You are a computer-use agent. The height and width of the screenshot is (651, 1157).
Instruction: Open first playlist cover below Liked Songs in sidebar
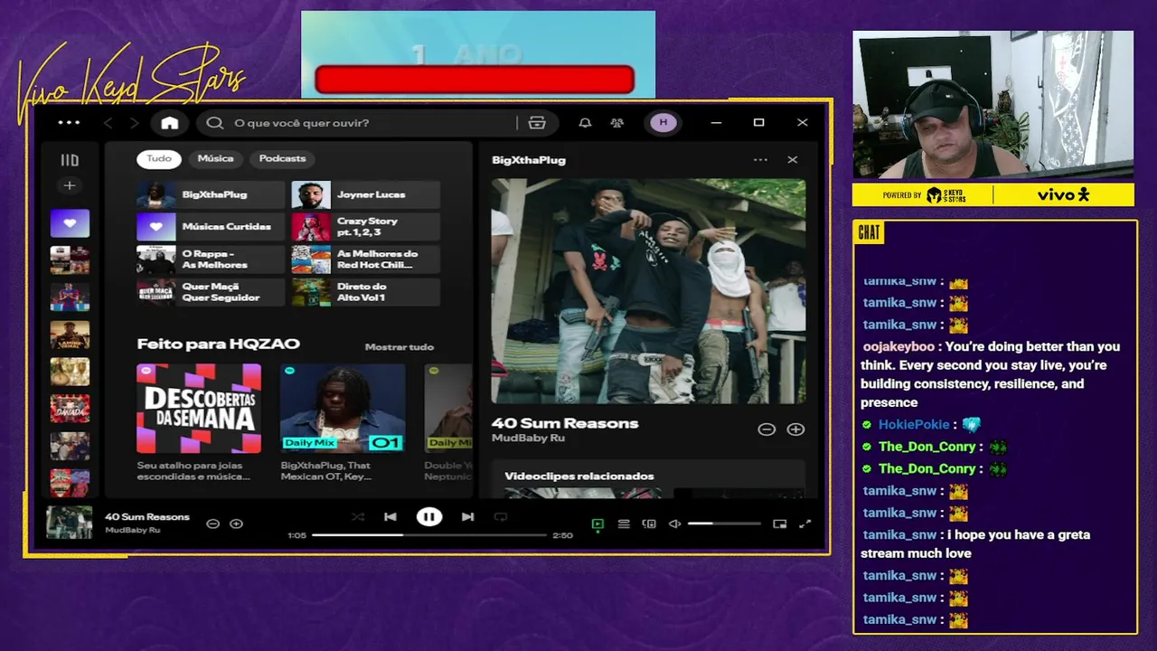coord(70,260)
